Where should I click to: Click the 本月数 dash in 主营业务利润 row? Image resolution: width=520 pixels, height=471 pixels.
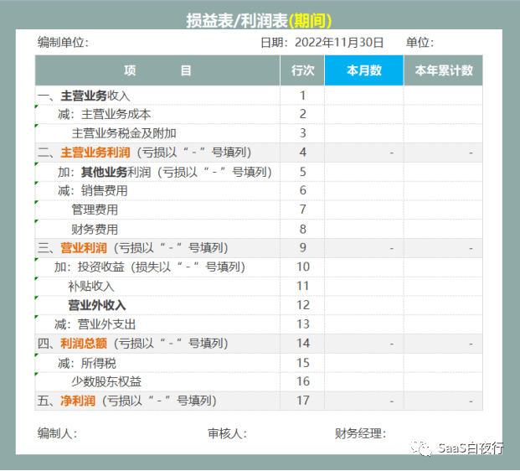[392, 153]
